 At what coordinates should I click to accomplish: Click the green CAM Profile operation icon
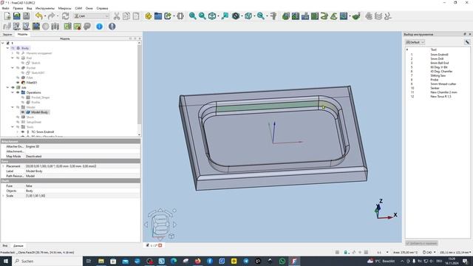tap(286, 16)
